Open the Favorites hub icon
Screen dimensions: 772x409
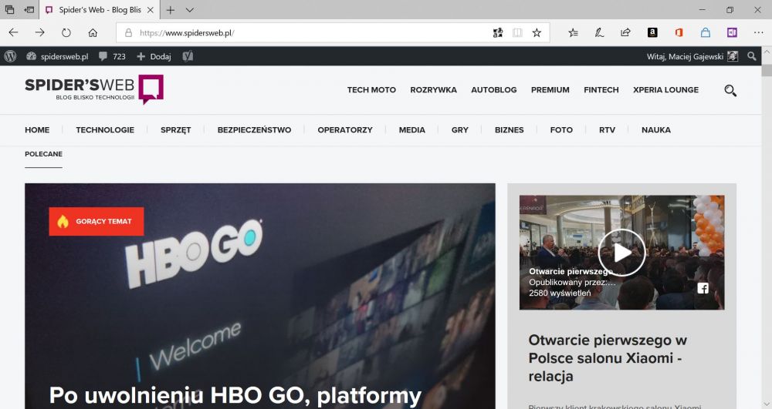point(573,33)
